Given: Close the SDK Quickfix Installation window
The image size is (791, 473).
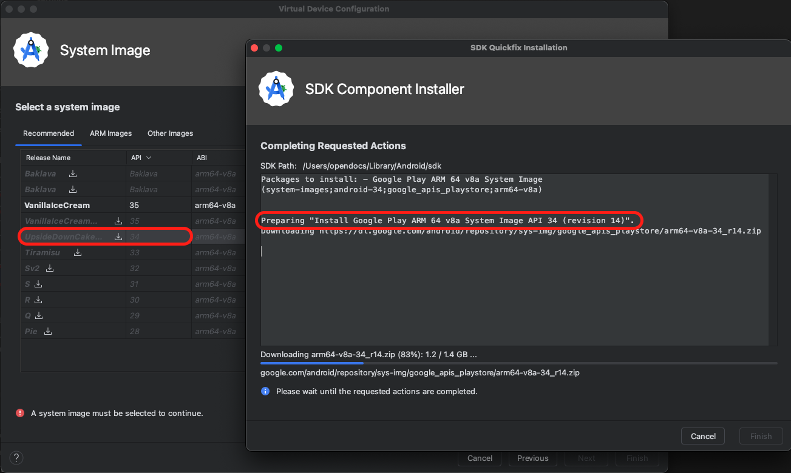Looking at the screenshot, I should pyautogui.click(x=255, y=47).
